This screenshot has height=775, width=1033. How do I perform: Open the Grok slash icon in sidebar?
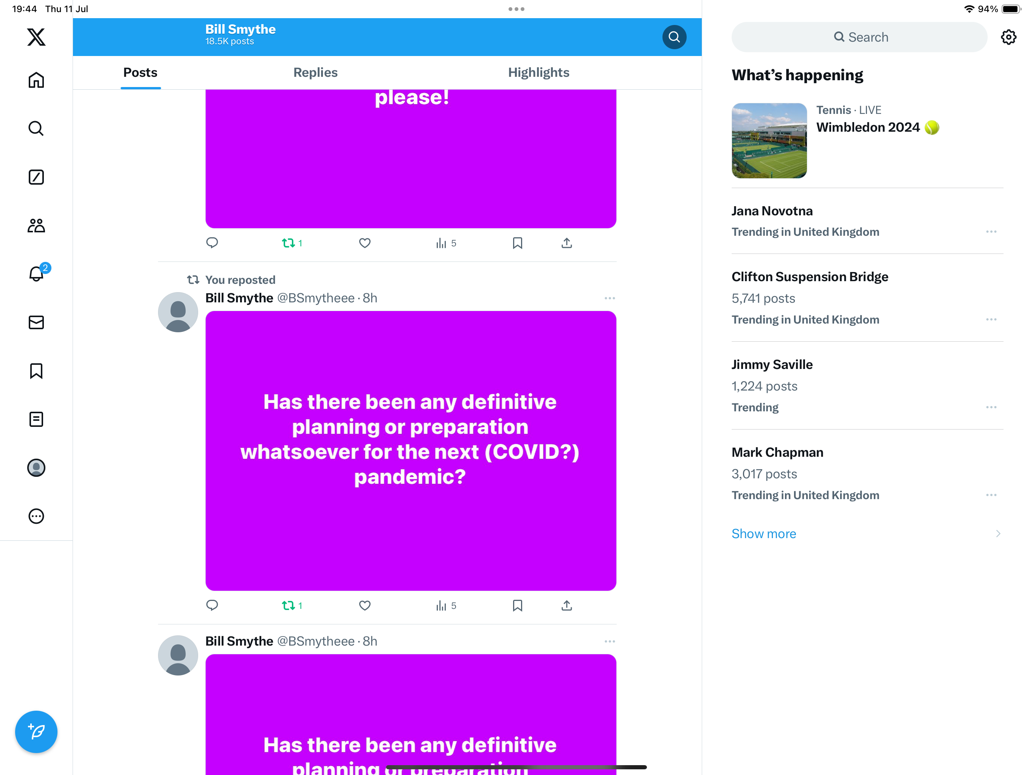36,177
